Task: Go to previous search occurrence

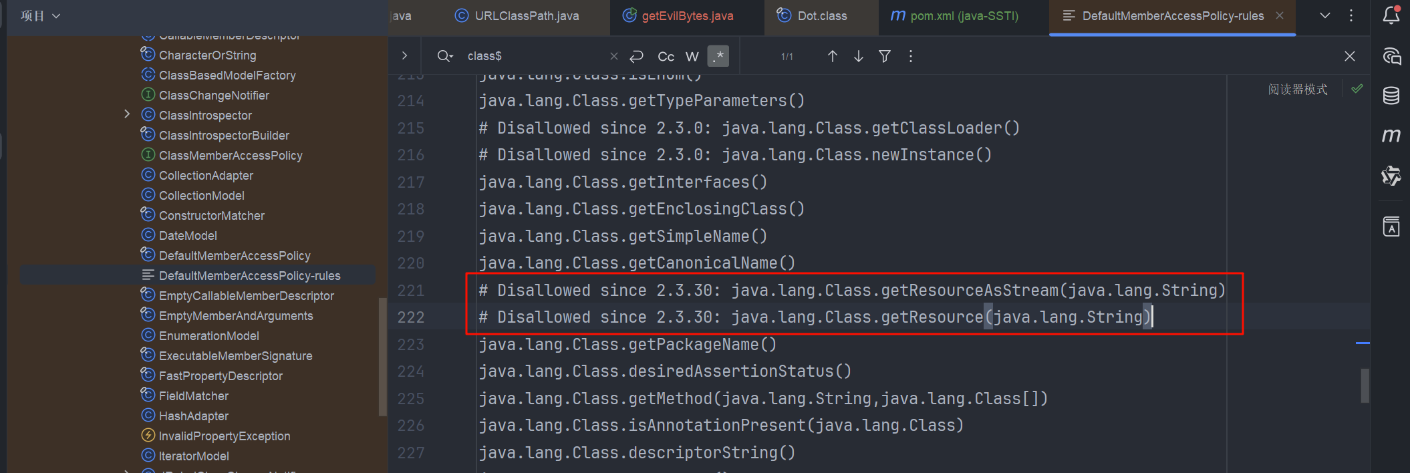Action: (833, 56)
